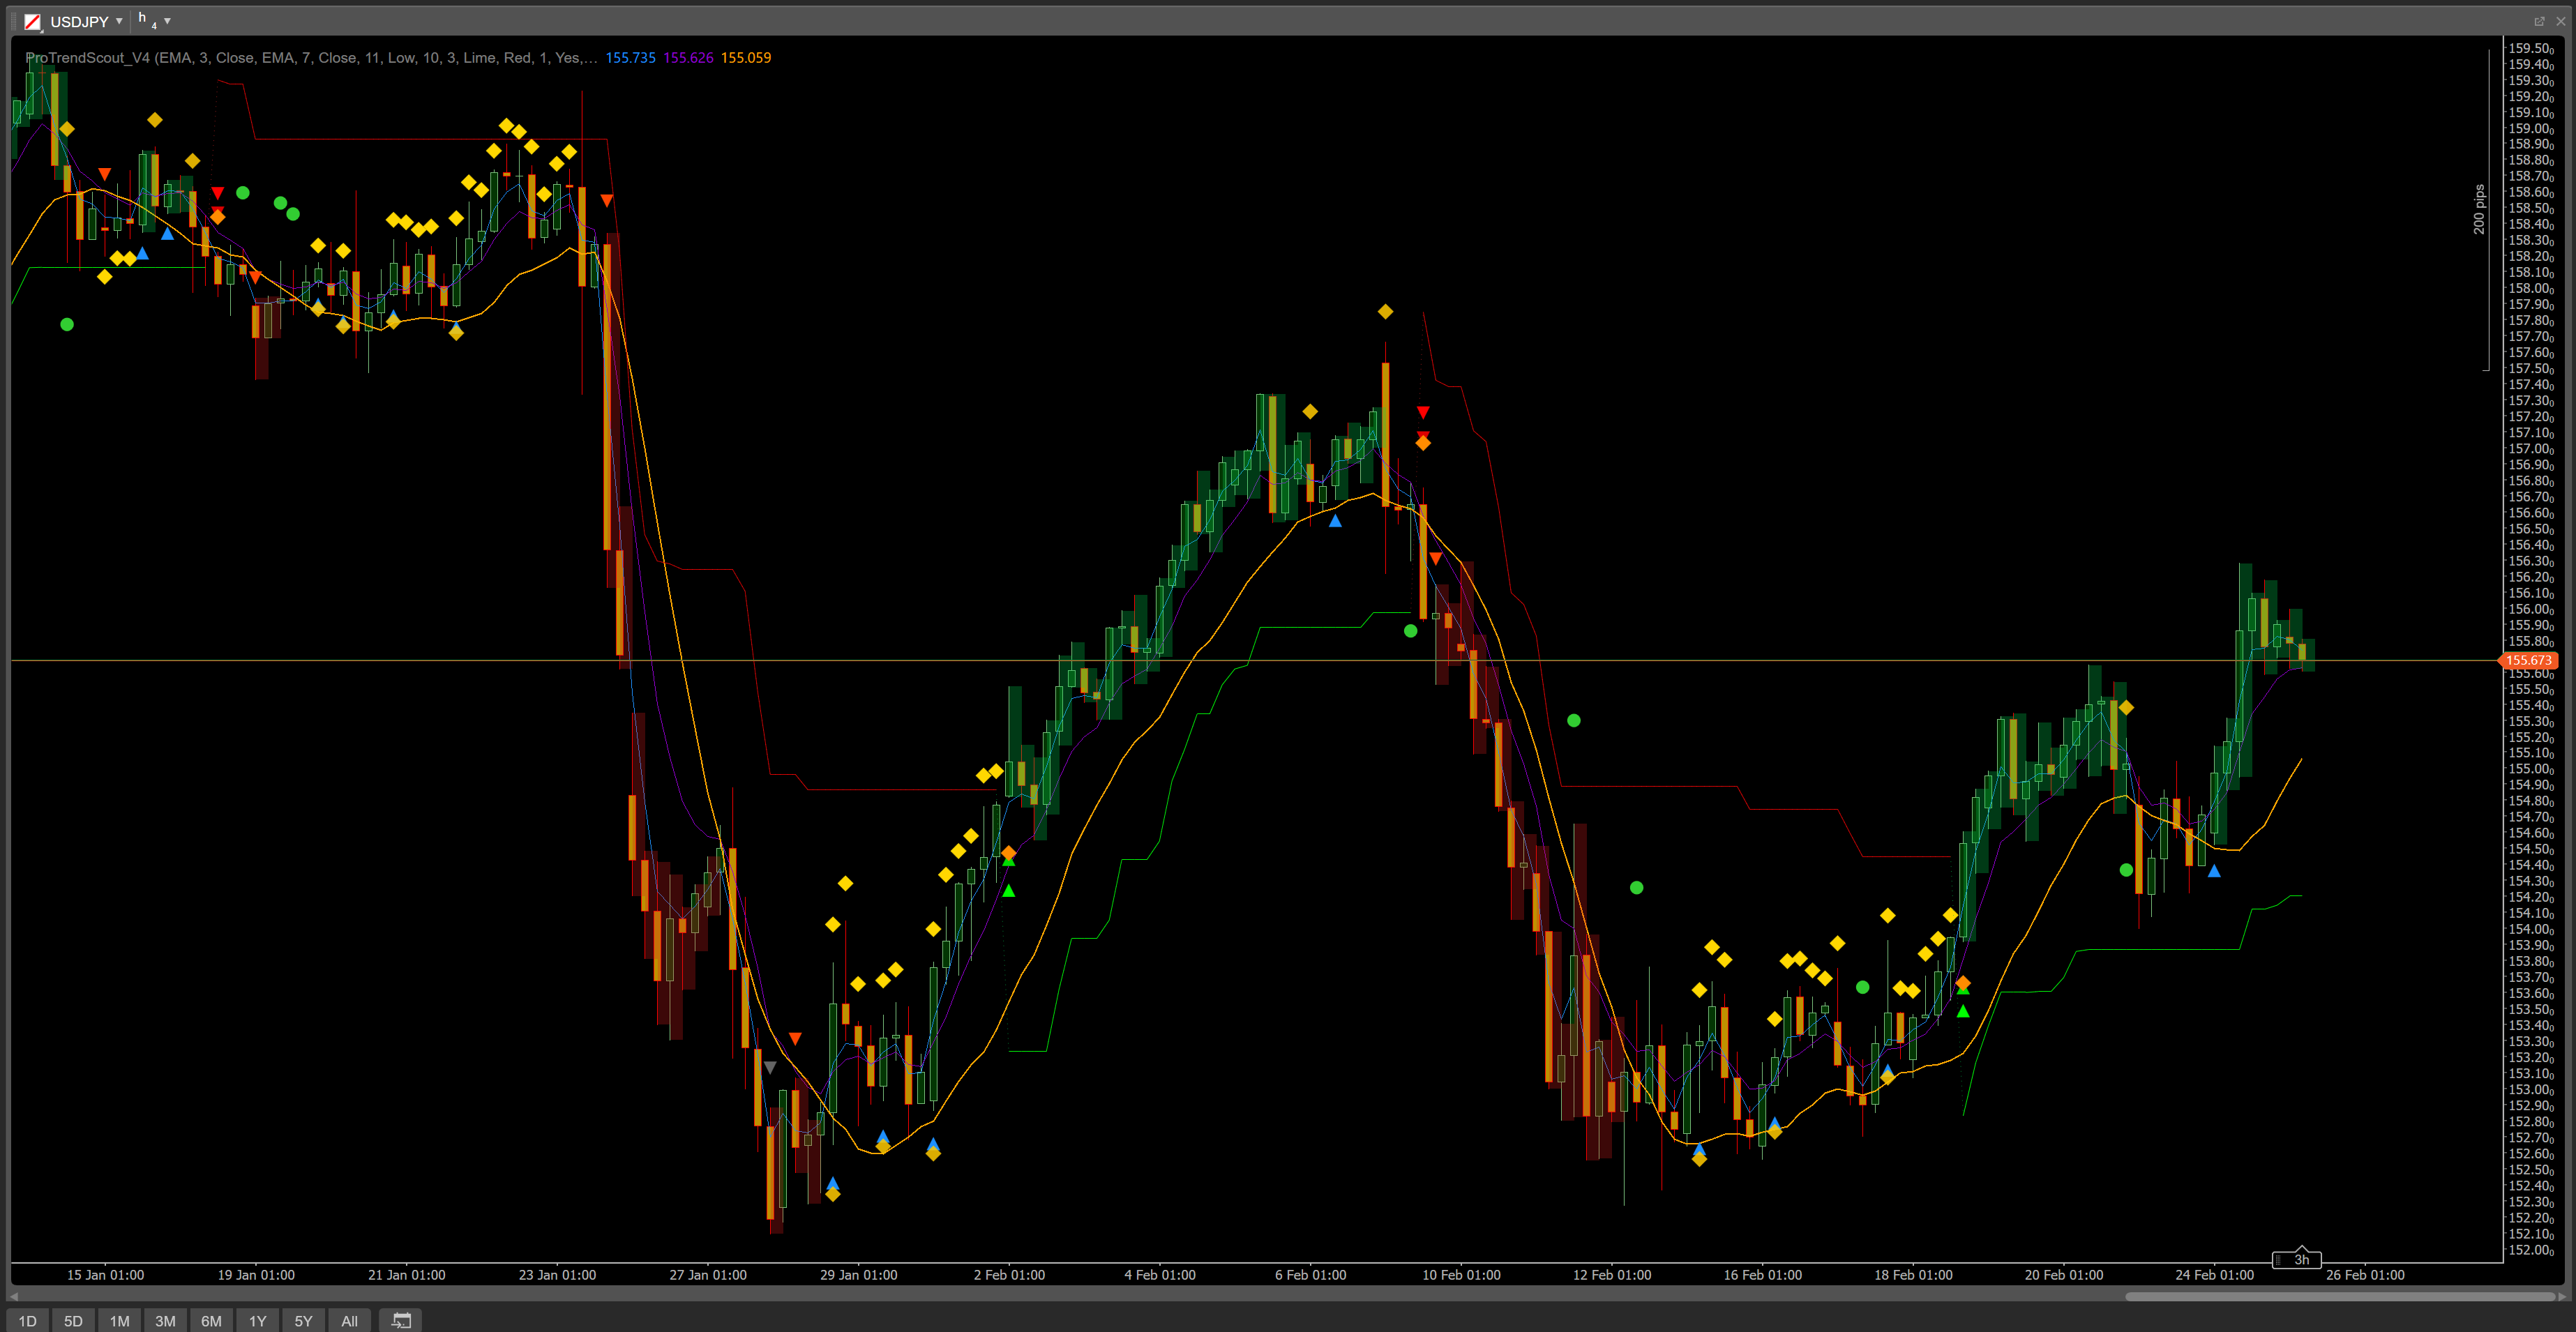Set the chart range to 5Y
The height and width of the screenshot is (1332, 2576).
point(303,1321)
